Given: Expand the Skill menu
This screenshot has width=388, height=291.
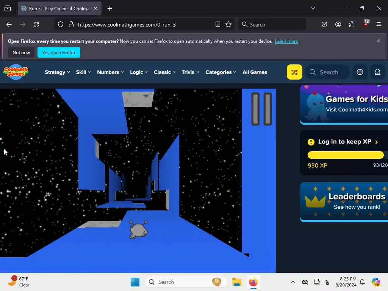Looking at the screenshot, I should [x=83, y=72].
